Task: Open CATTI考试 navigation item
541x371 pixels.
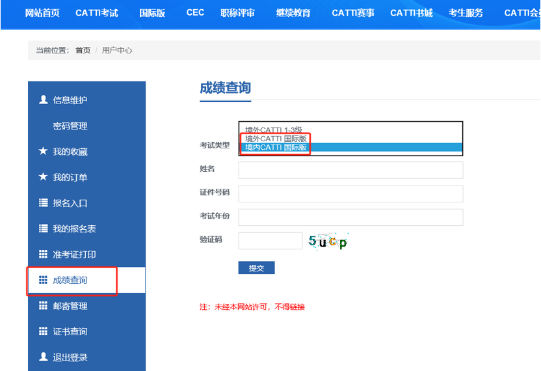Action: pyautogui.click(x=97, y=13)
